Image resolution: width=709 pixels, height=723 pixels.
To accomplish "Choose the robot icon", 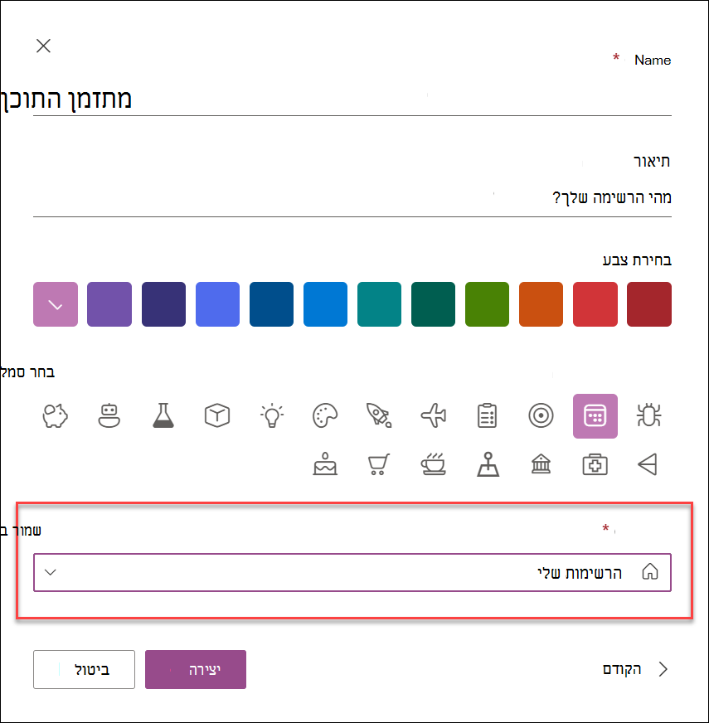I will click(x=109, y=416).
